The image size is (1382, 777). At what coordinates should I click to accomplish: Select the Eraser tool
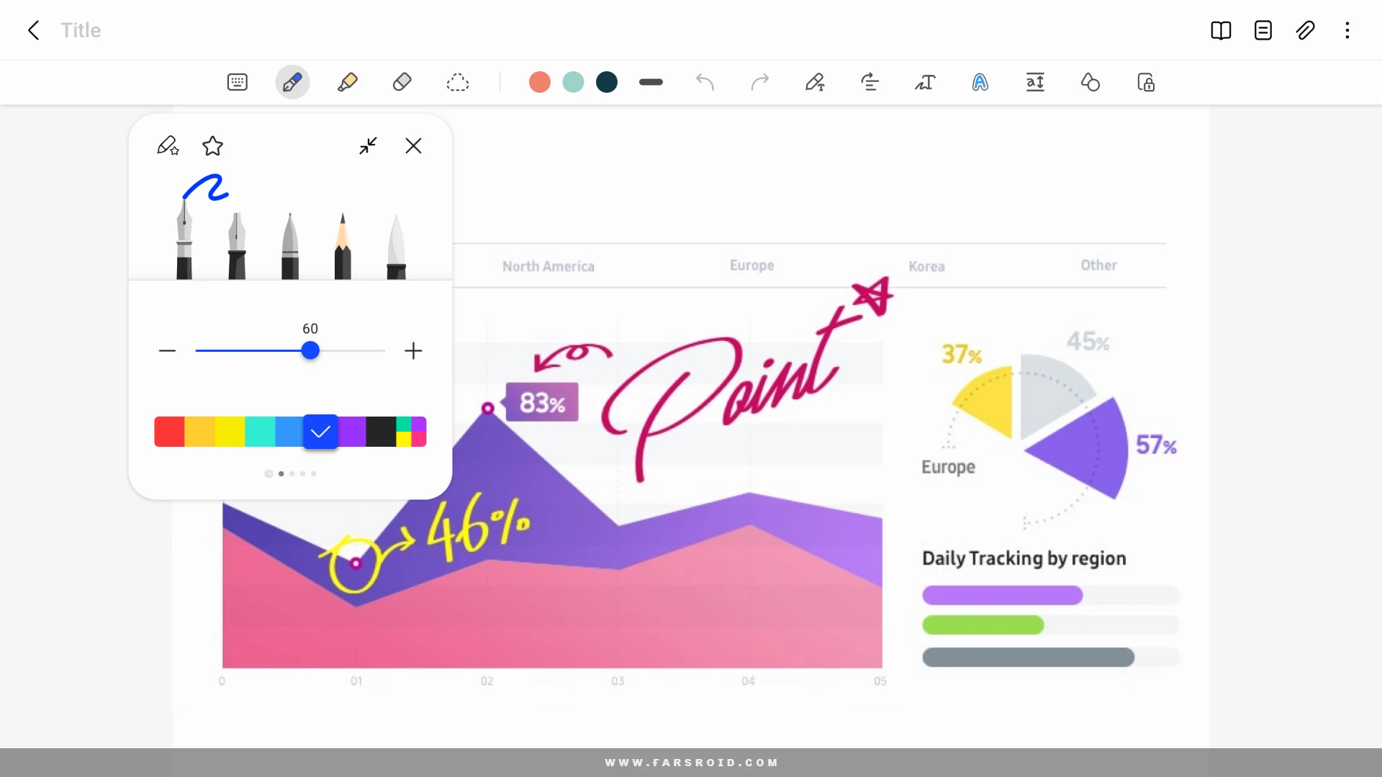pos(402,82)
